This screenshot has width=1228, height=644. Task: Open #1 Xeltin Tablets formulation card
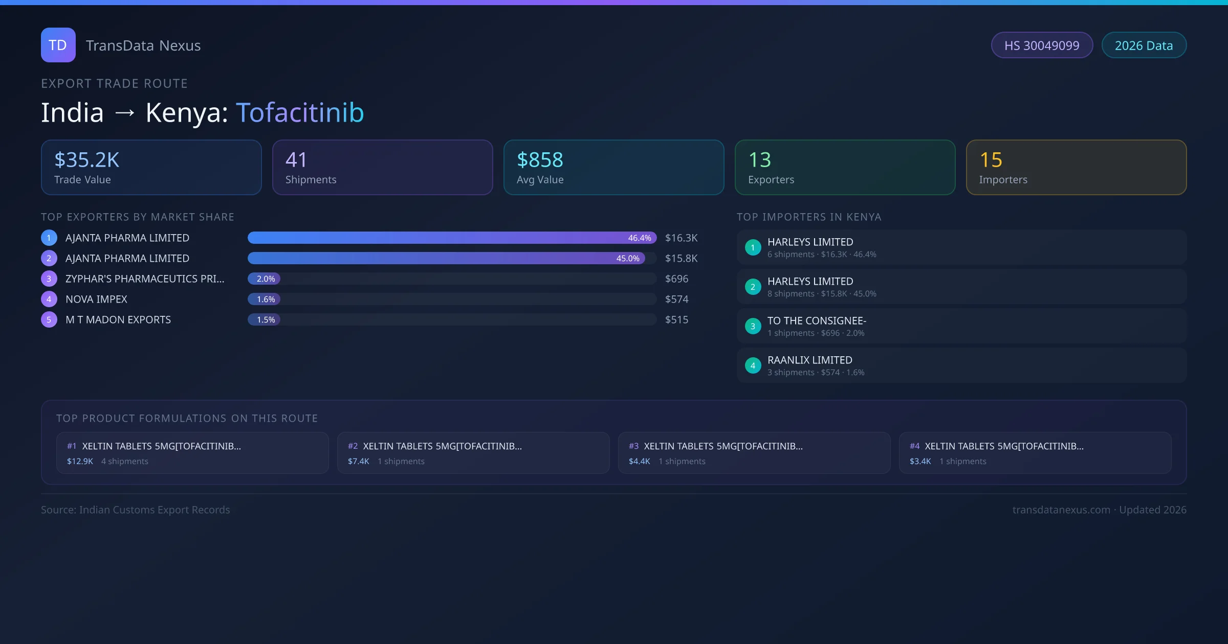coord(192,453)
